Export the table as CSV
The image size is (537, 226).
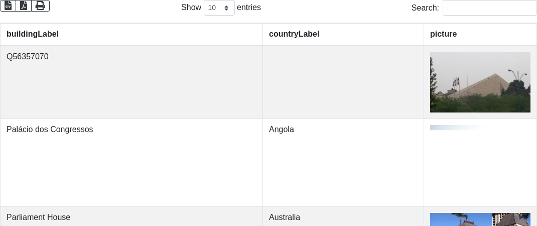coord(8,6)
